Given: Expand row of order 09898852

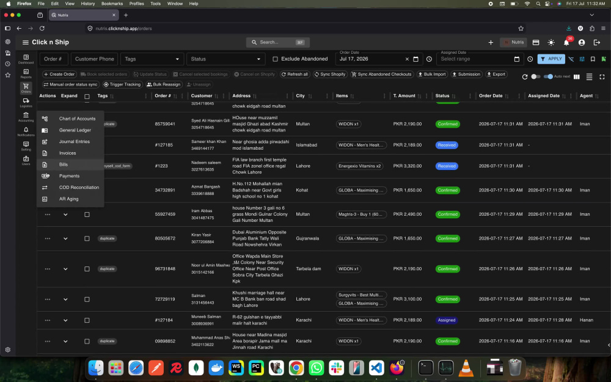Looking at the screenshot, I should 65,342.
